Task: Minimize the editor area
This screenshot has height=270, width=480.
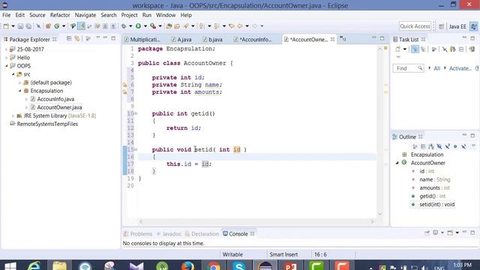Action: [x=373, y=38]
